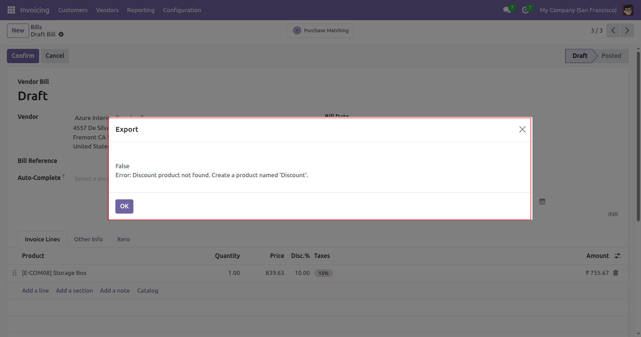Open the apps grid menu icon

[x=11, y=10]
